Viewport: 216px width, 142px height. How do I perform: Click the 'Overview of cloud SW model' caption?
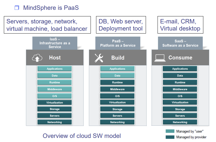[x=82, y=136]
